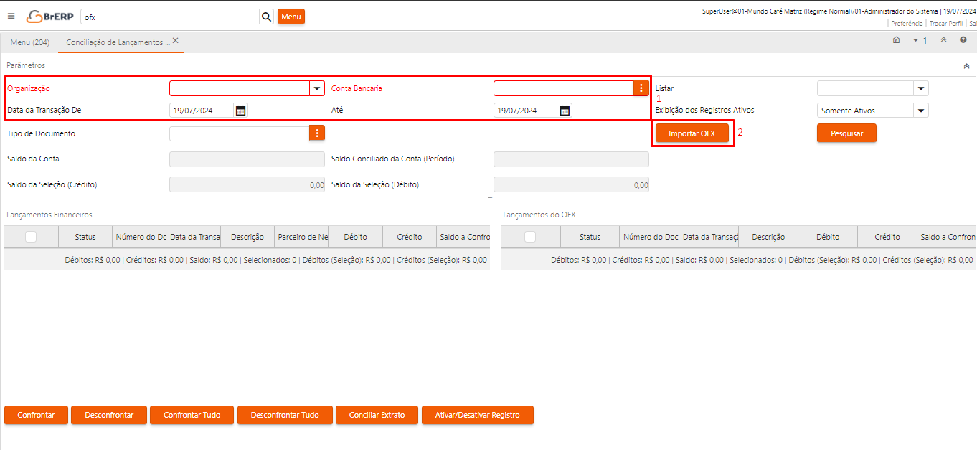Click the magnifier search icon
Image resolution: width=977 pixels, height=450 pixels.
pyautogui.click(x=266, y=17)
